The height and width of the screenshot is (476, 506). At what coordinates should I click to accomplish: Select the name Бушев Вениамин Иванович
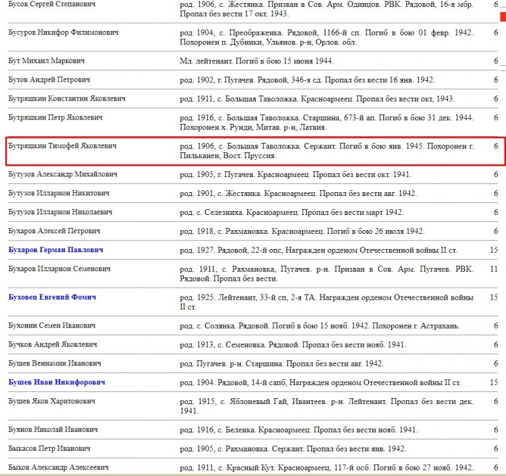(54, 363)
